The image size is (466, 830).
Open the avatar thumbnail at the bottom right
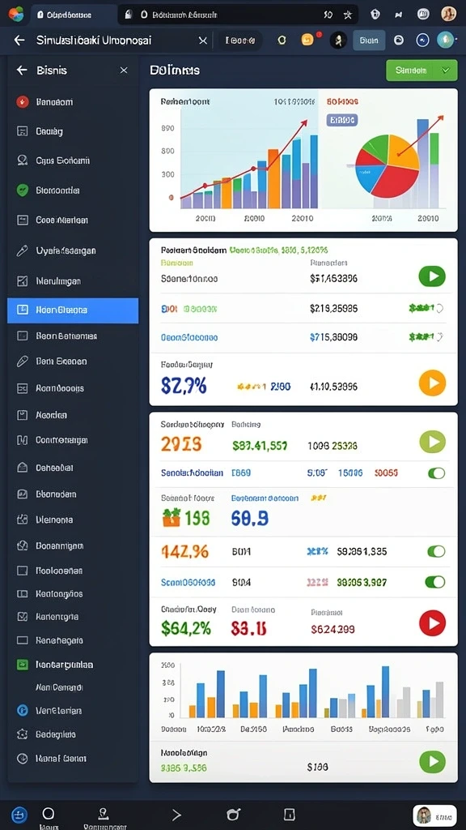coord(434,815)
